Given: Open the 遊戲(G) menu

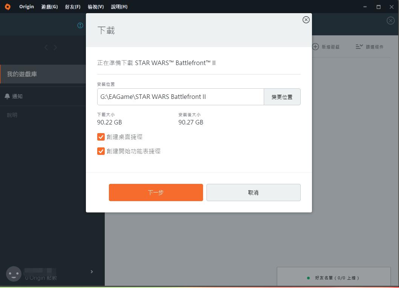Looking at the screenshot, I should pos(49,6).
